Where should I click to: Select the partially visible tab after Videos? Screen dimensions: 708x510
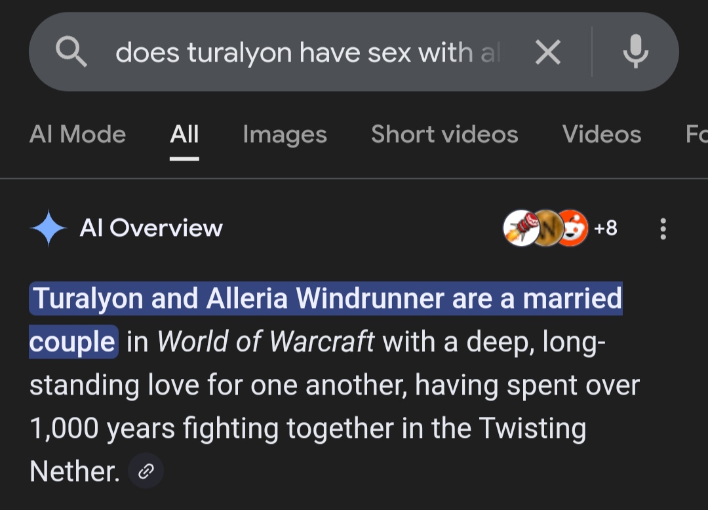696,134
